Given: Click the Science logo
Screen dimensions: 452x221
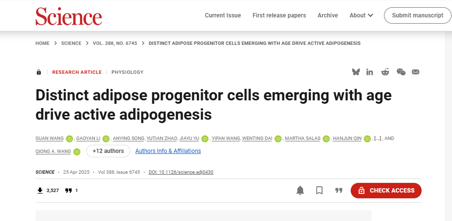Looking at the screenshot, I should 68,16.
